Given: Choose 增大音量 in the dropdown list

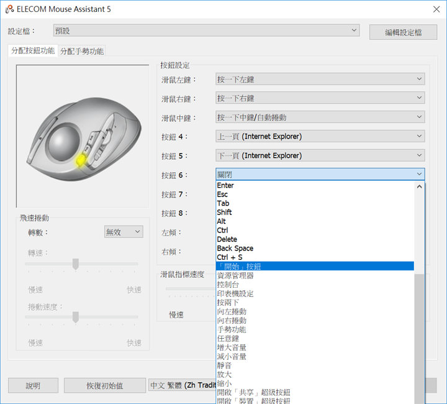Looking at the screenshot, I should [315, 347].
